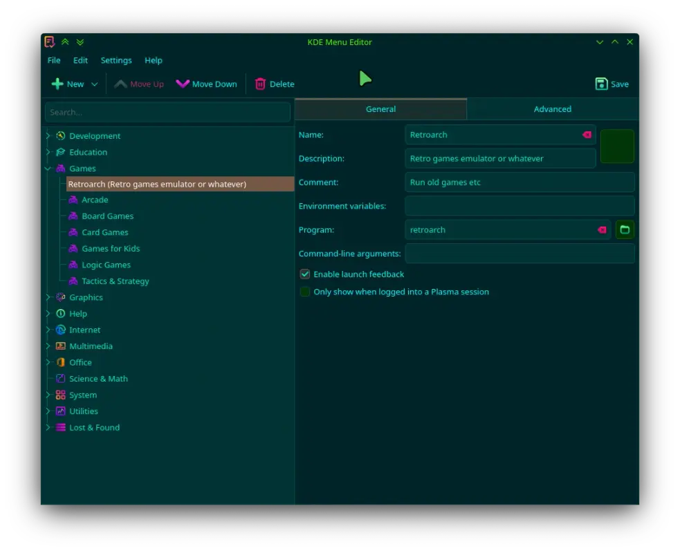Click the Command-line arguments field

click(520, 254)
